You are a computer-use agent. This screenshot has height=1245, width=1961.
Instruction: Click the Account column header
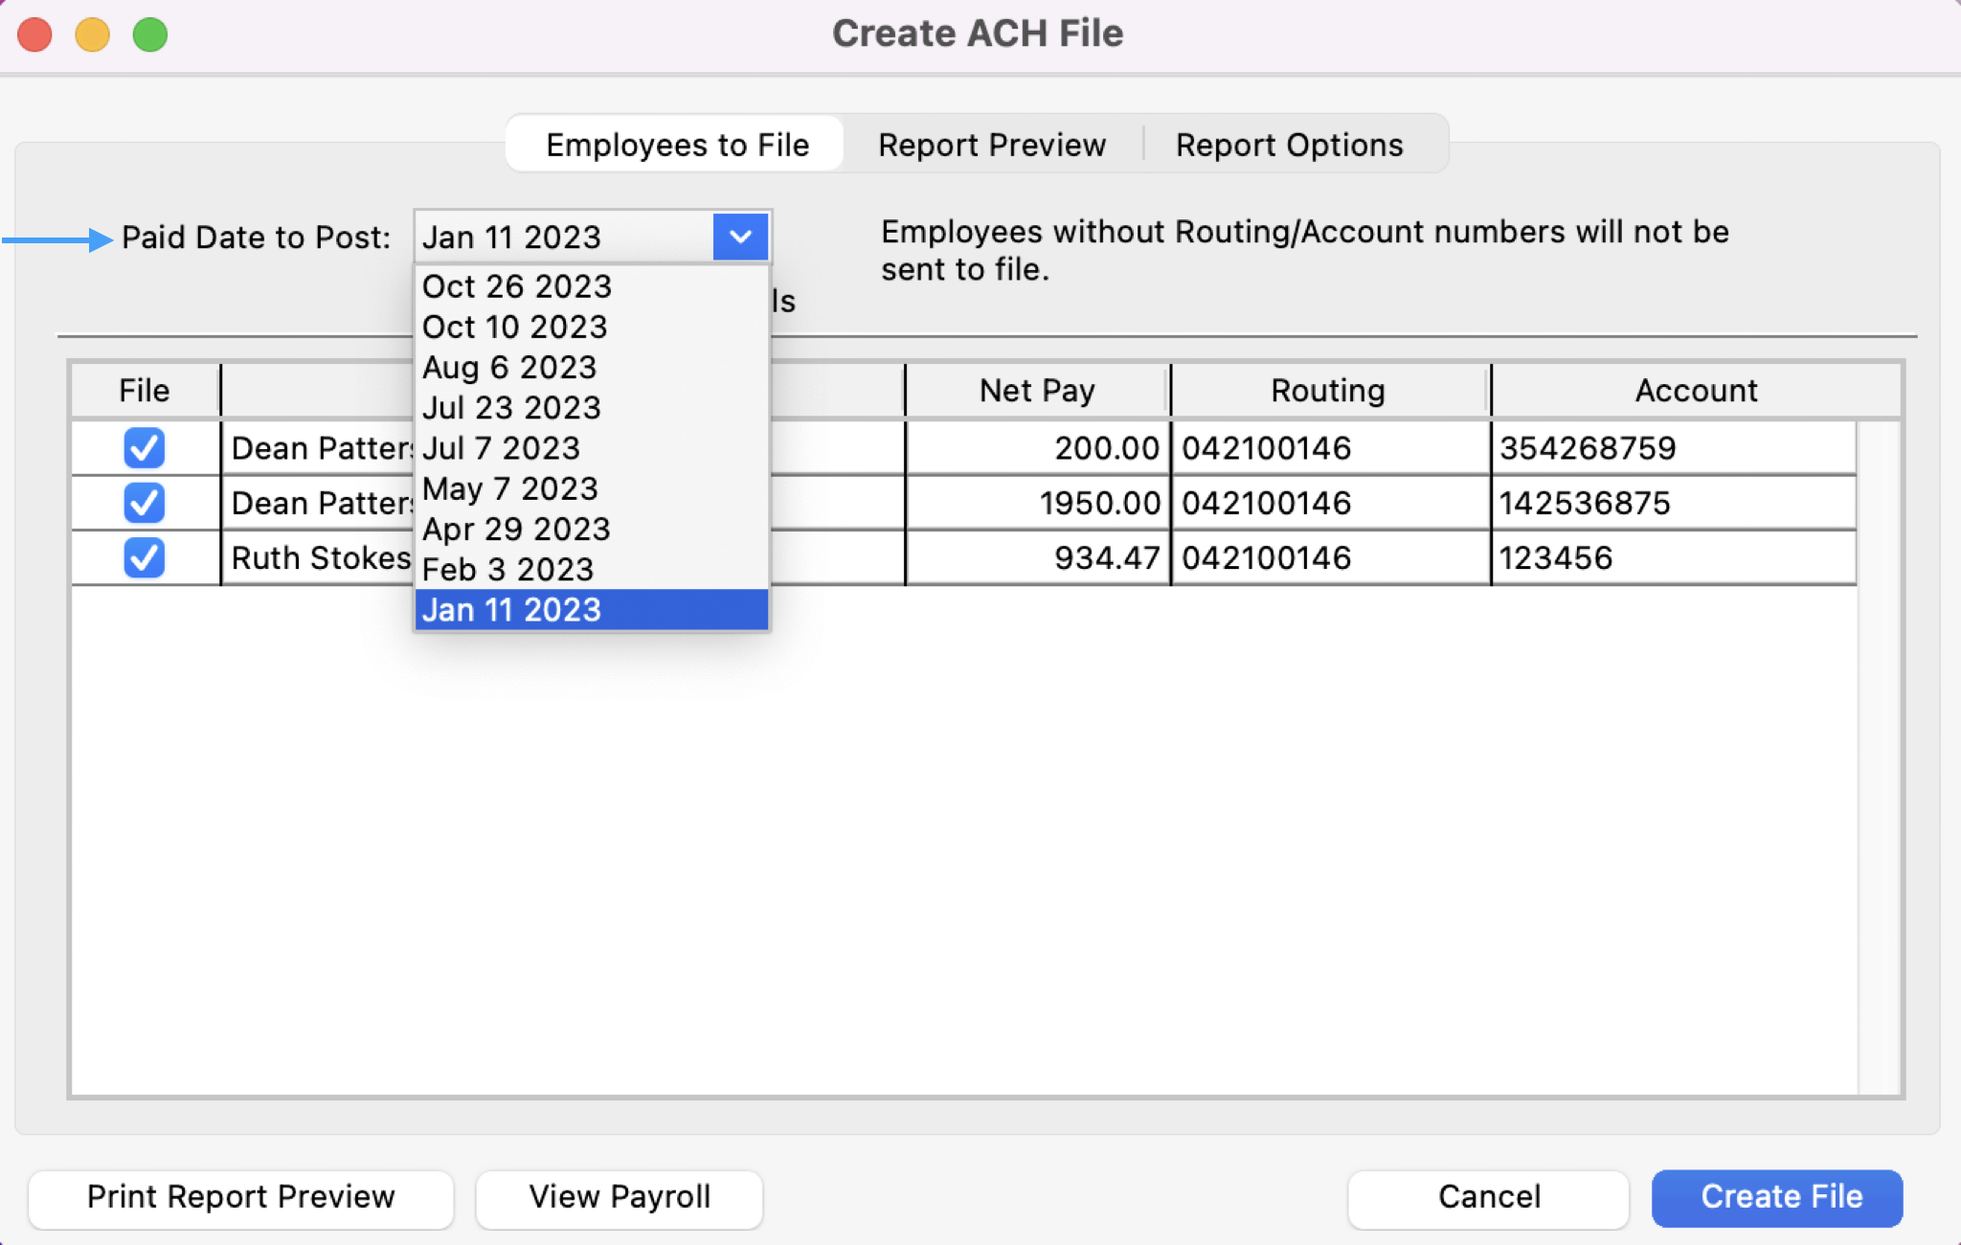click(1695, 391)
